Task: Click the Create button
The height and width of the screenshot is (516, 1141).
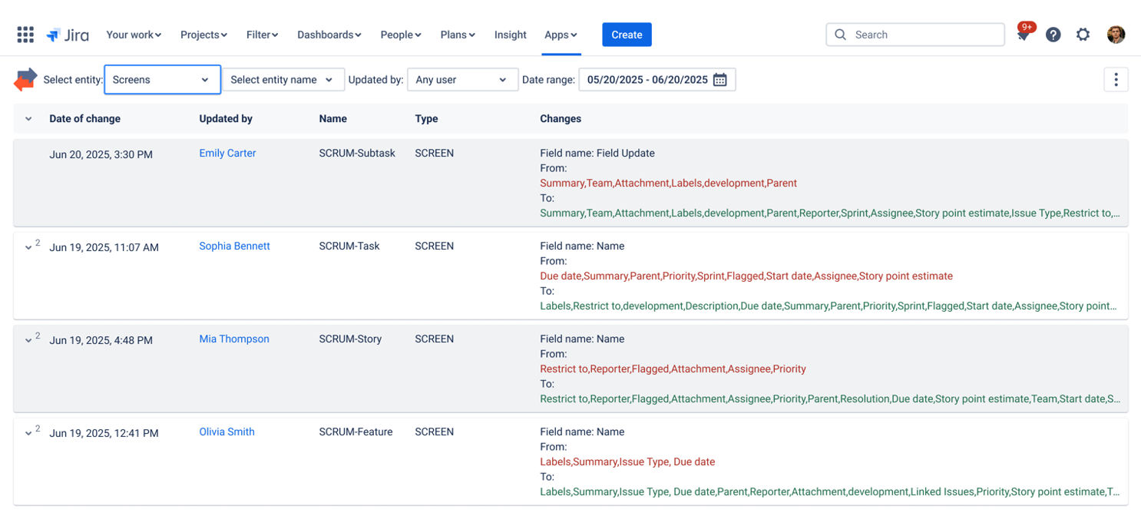Action: point(626,35)
